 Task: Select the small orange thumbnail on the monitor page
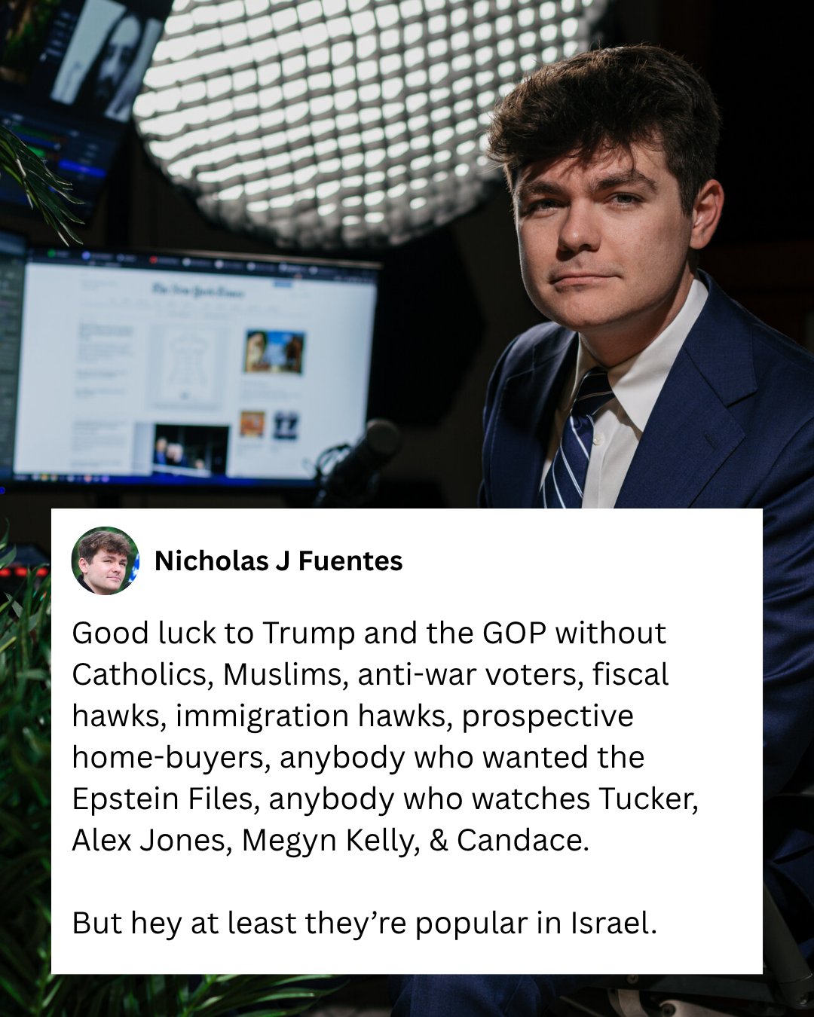coord(252,424)
